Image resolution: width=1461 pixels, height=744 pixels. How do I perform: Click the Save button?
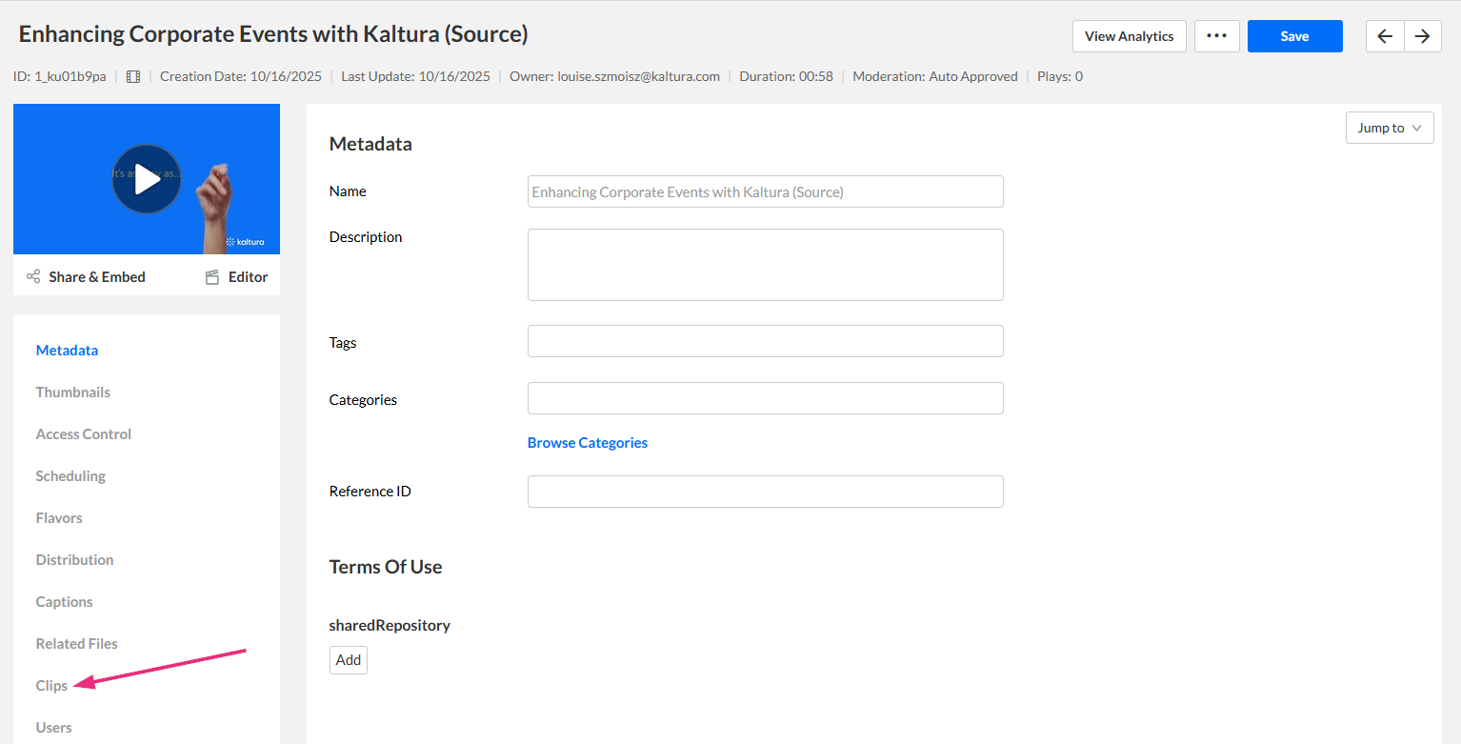pyautogui.click(x=1295, y=36)
